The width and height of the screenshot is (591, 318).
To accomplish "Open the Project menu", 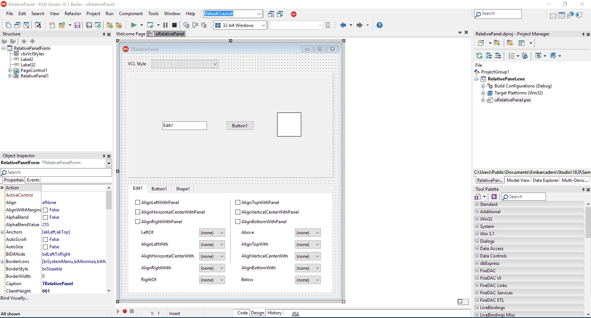I will point(93,14).
